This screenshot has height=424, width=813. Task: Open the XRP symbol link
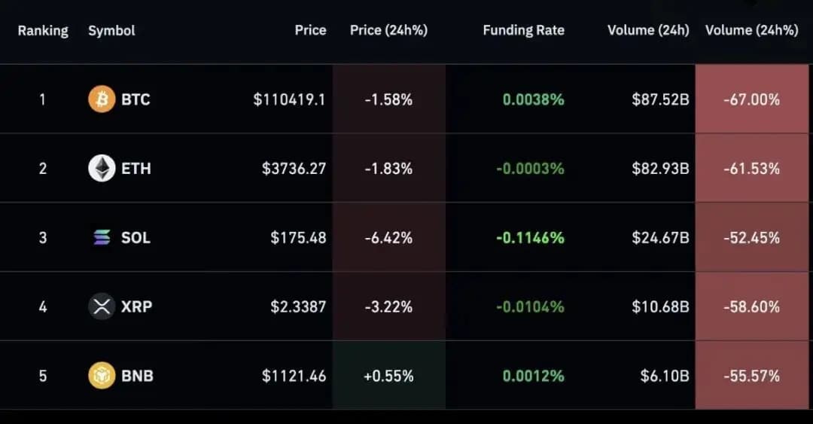click(136, 307)
